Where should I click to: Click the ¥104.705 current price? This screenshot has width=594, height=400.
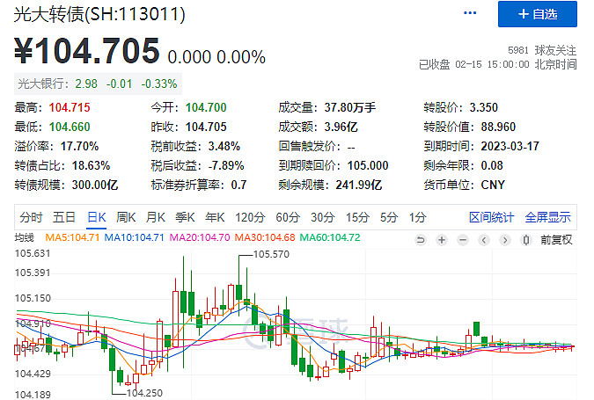pyautogui.click(x=87, y=51)
